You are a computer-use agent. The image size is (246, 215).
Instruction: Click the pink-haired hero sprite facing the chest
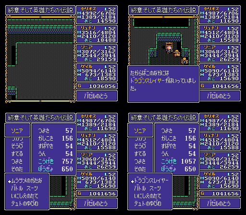pyautogui.click(x=169, y=49)
